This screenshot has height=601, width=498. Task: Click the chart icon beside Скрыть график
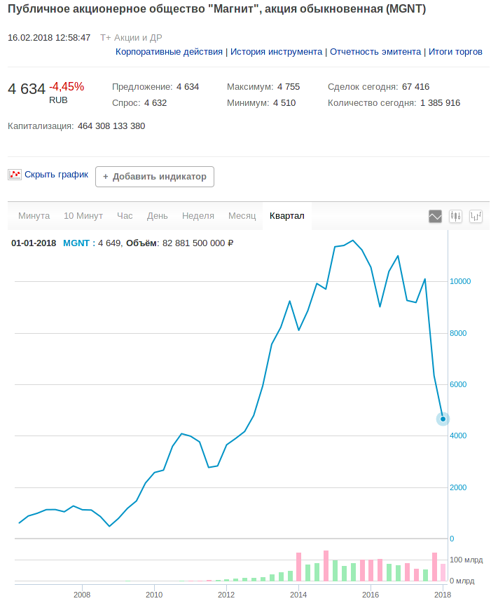click(x=15, y=175)
